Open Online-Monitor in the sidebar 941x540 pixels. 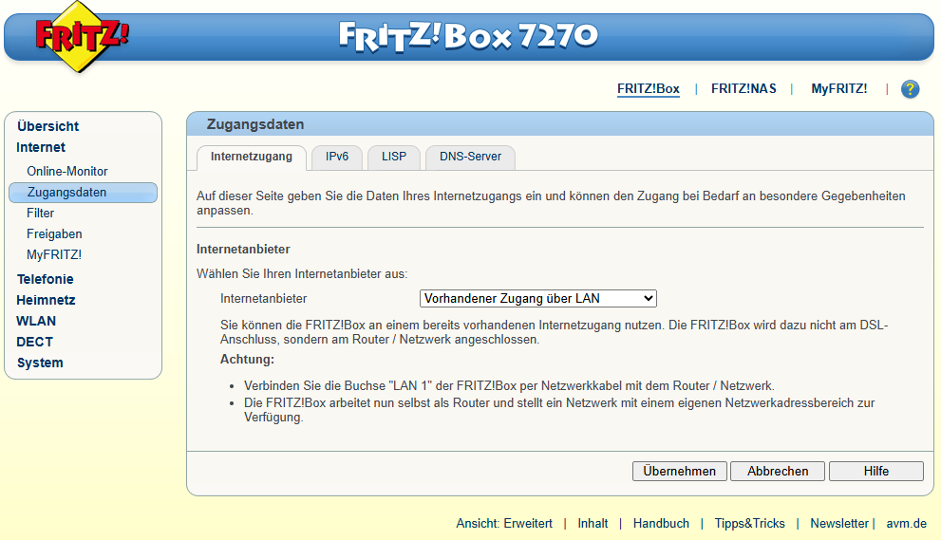click(67, 172)
